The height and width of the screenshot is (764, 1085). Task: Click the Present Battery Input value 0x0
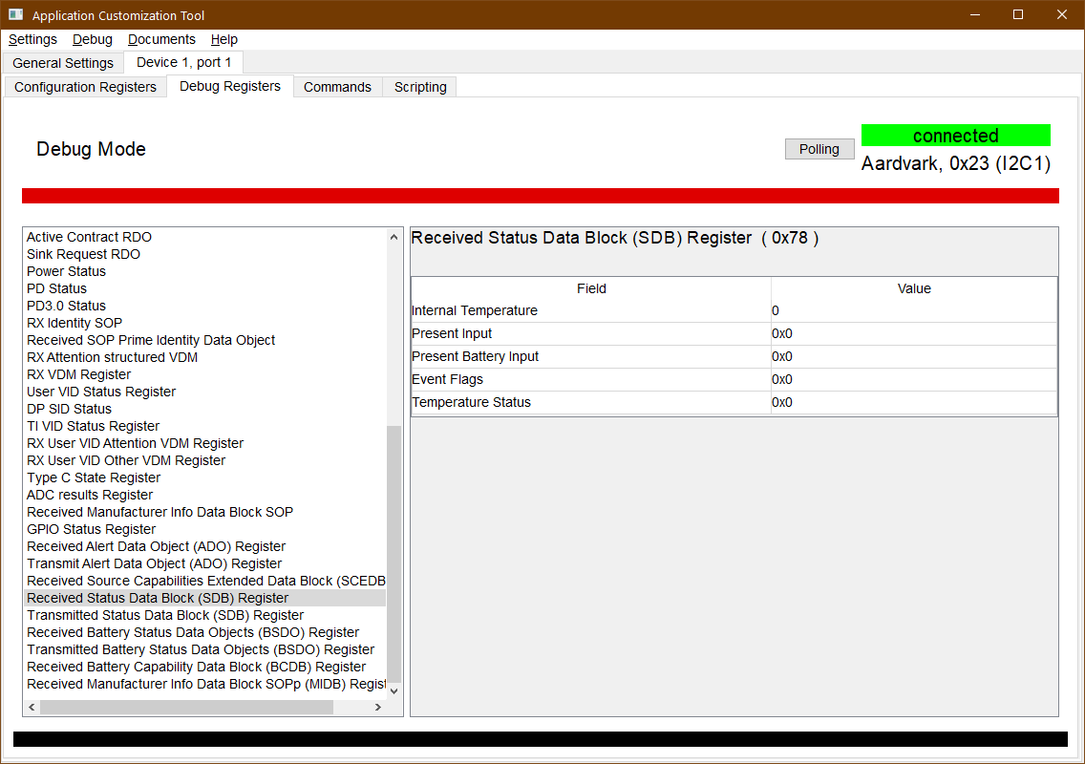(x=914, y=356)
